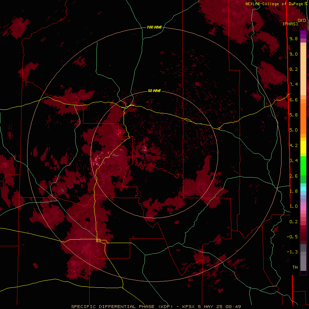Click the 4.2 value on color scale
This screenshot has height=309, width=309.
pyautogui.click(x=294, y=146)
